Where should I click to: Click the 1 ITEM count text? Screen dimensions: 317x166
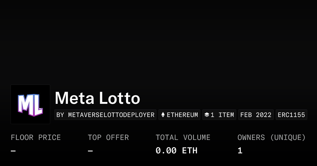pos(222,115)
